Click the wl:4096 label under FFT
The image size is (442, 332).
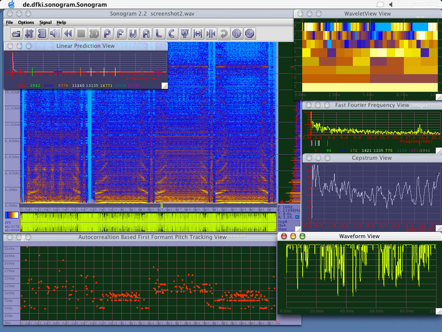click(x=12, y=230)
